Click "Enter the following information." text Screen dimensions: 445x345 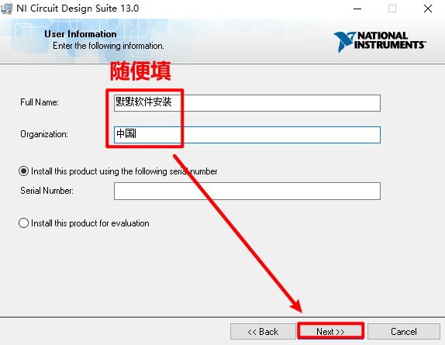click(109, 46)
